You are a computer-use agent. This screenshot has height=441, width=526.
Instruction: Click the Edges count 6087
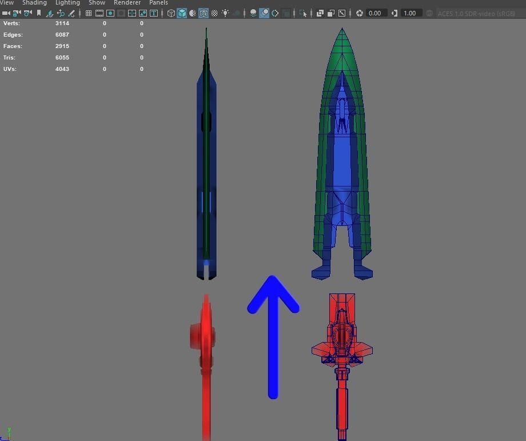[62, 34]
